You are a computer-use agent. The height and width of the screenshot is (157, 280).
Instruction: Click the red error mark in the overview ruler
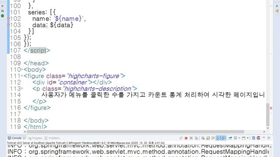coord(271,108)
